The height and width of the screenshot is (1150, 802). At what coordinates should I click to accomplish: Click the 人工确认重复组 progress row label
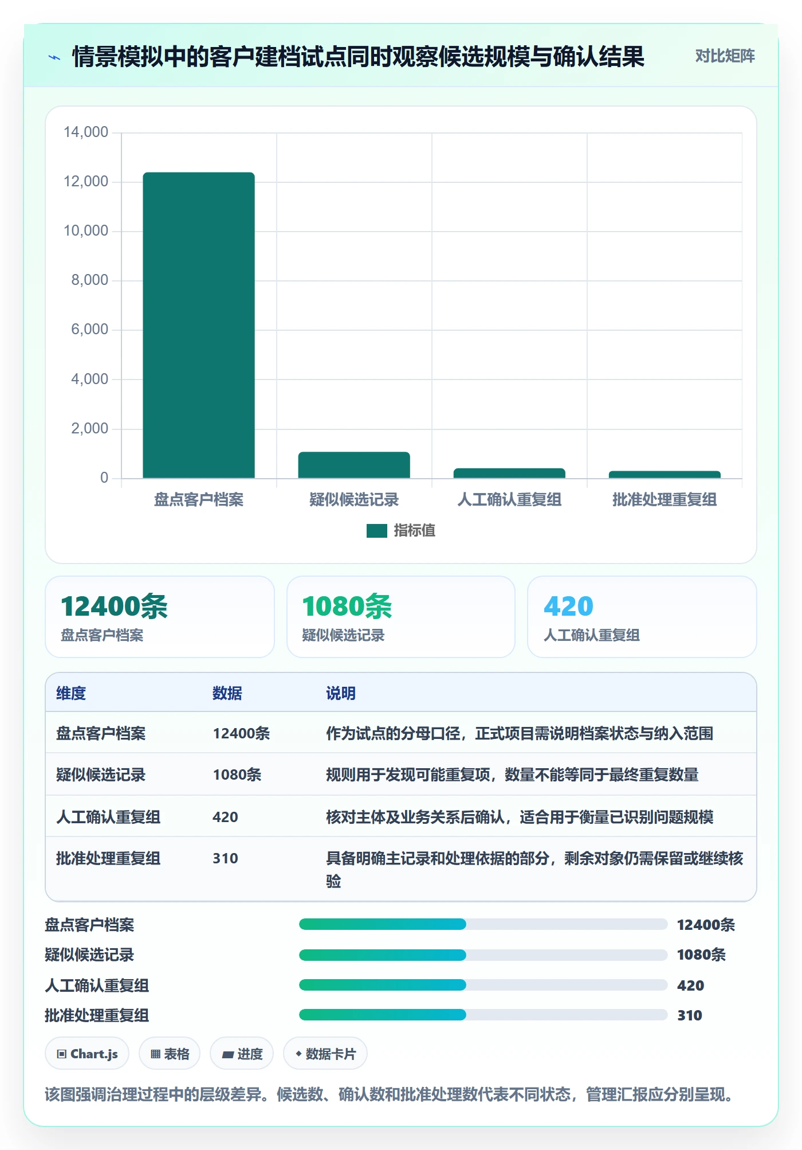click(x=97, y=986)
